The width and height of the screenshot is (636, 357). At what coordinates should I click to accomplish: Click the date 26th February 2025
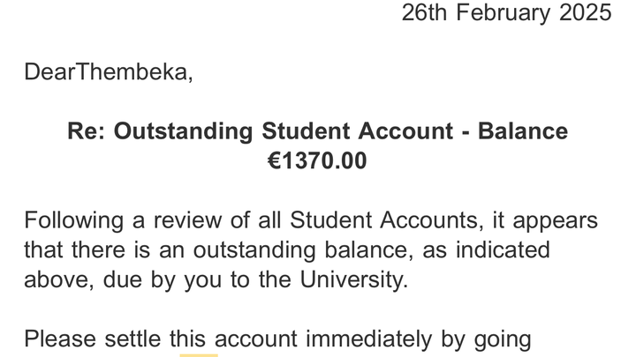[x=506, y=12]
